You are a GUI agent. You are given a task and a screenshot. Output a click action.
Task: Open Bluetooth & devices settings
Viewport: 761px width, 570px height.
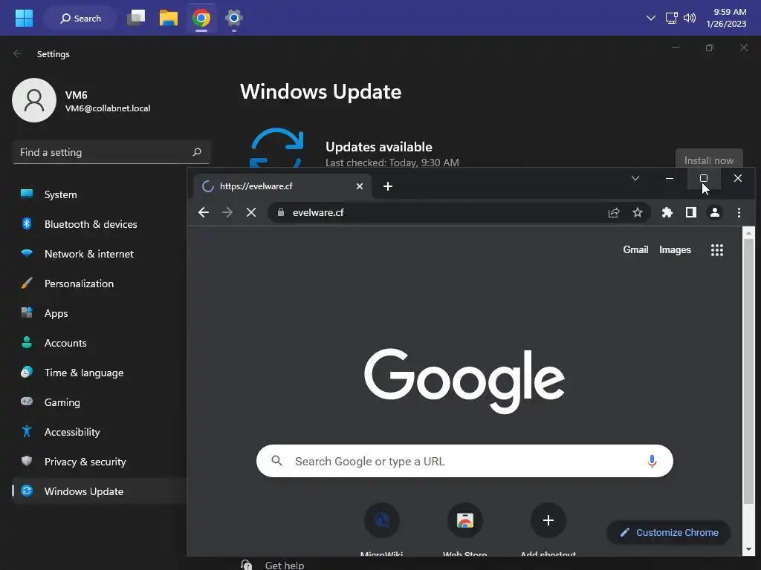coord(100,224)
